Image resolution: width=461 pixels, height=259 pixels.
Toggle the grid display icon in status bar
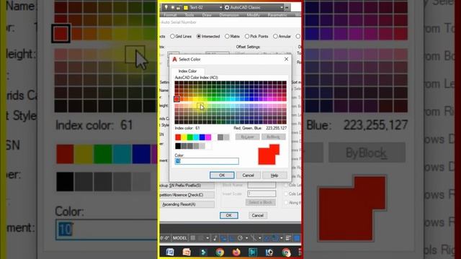[193, 238]
